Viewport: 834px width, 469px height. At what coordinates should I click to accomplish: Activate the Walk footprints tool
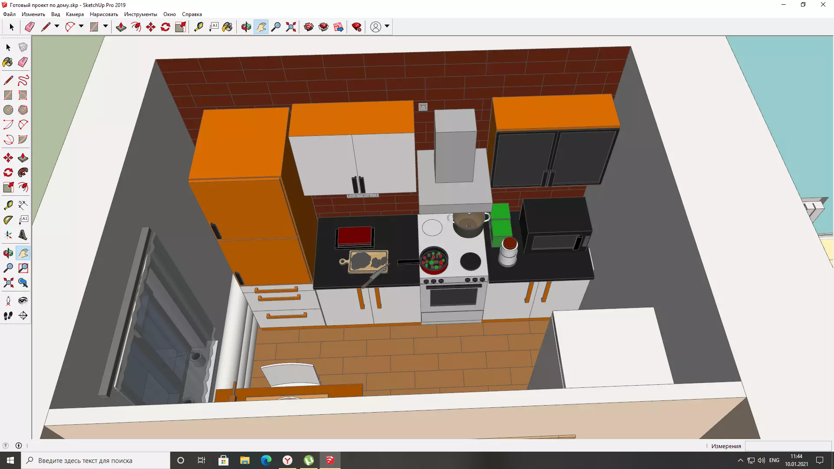point(8,316)
